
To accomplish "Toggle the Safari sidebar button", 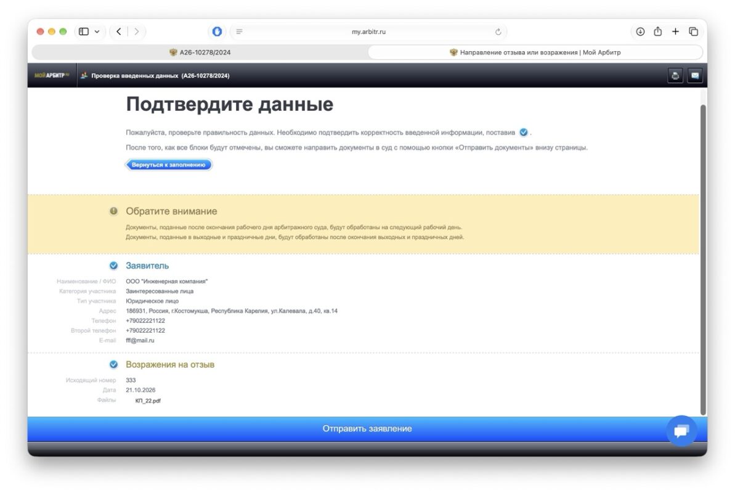I will (x=84, y=31).
